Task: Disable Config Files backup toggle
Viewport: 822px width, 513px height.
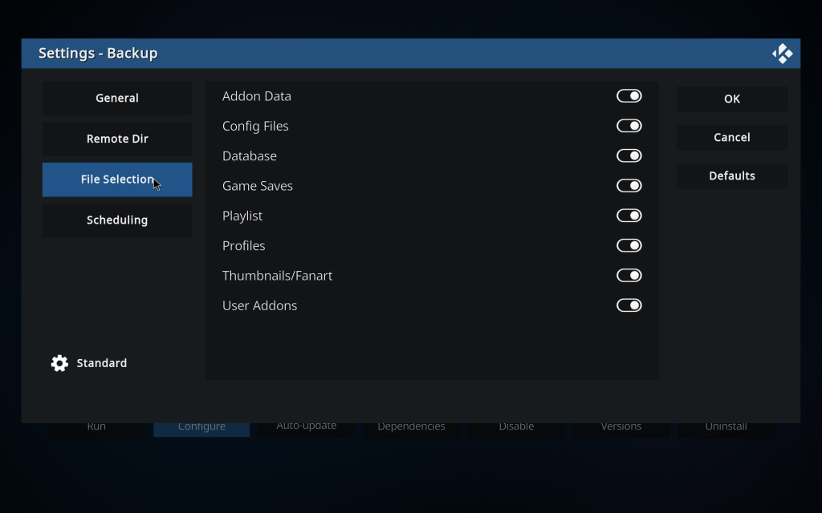Action: pyautogui.click(x=629, y=126)
